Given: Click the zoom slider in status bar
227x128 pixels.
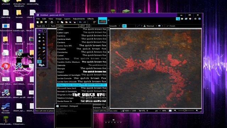Looking at the screenshot, I should click(186, 111).
